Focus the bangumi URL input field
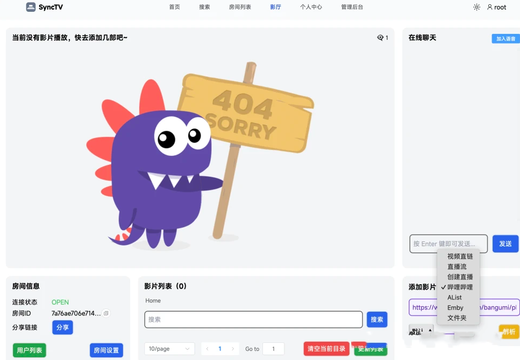 pos(464,307)
